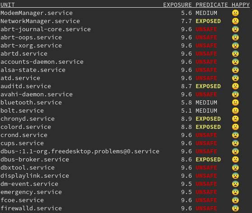Select the colord.service unit name
252x213 pixels.
tap(26, 127)
